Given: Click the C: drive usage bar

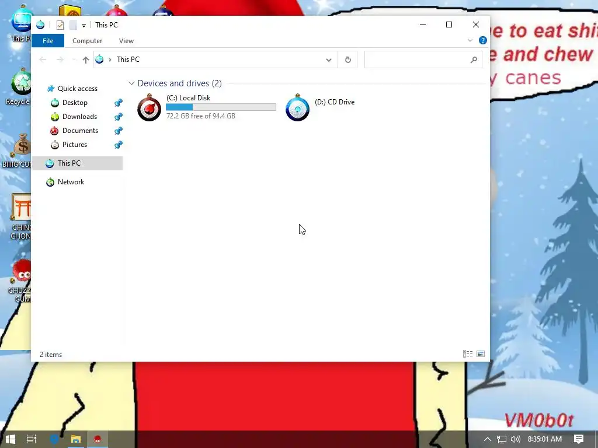Looking at the screenshot, I should click(x=221, y=107).
